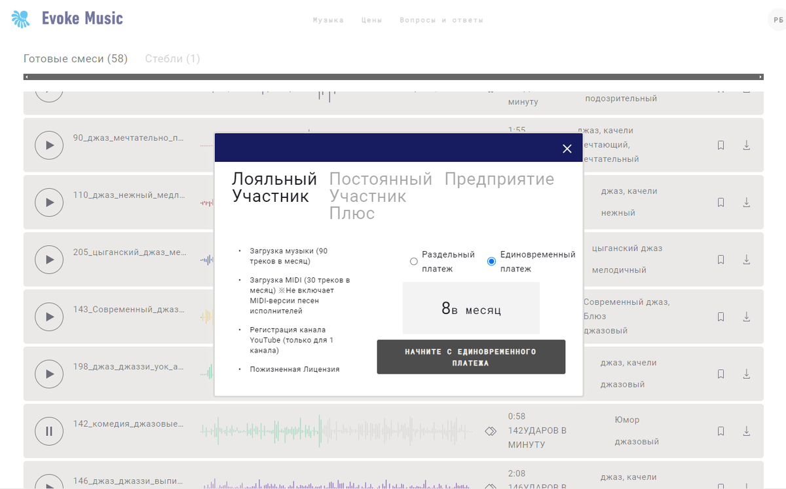786x489 pixels.
Task: Switch to the Стебли (1) tab
Action: (x=172, y=58)
